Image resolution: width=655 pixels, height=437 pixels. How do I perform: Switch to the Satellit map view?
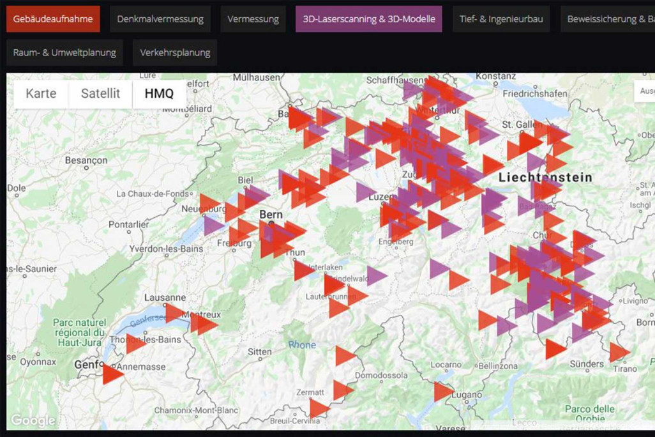(x=100, y=93)
